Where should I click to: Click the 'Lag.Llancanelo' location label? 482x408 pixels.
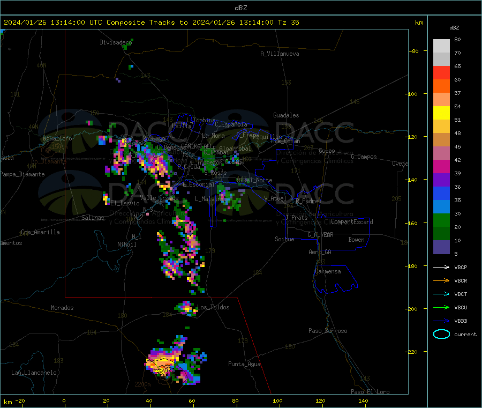(x=34, y=373)
